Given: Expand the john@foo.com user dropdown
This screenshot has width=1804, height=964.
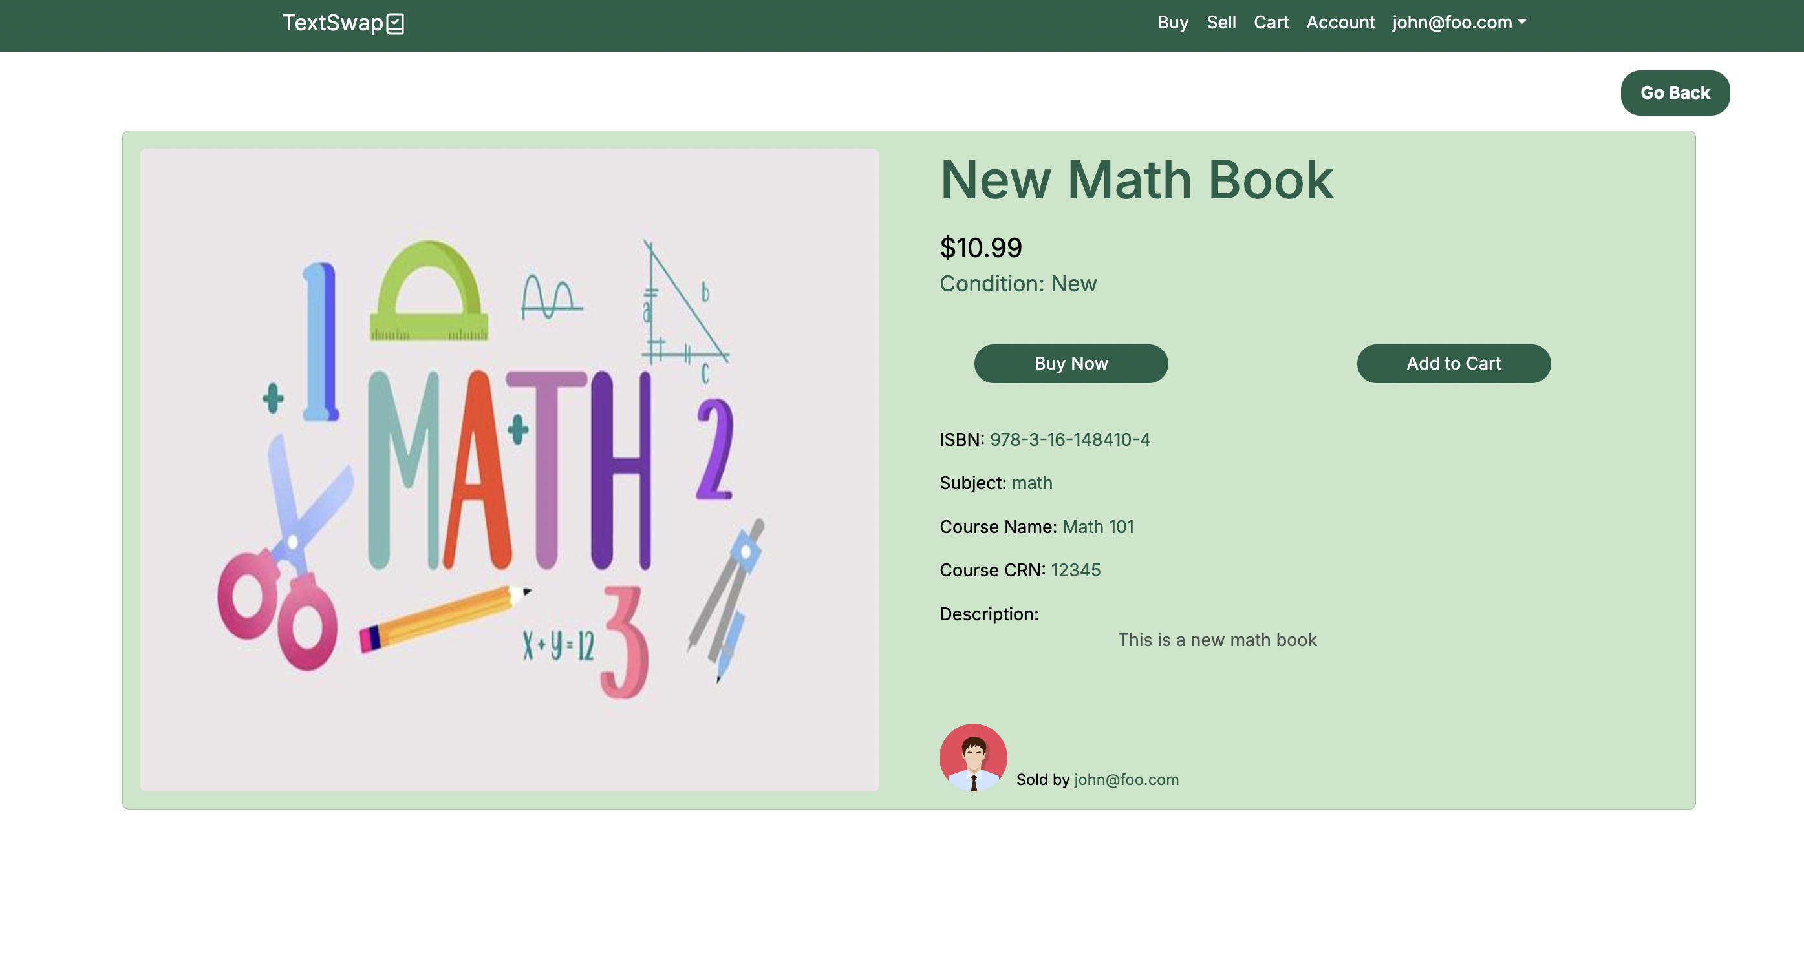Looking at the screenshot, I should 1452,23.
